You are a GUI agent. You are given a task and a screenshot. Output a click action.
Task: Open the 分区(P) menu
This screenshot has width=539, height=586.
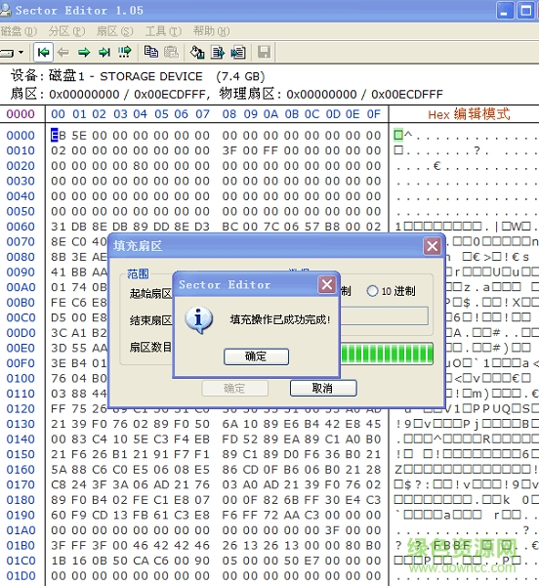(66, 31)
